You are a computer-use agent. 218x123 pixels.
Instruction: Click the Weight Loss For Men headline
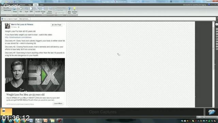pos(26,95)
